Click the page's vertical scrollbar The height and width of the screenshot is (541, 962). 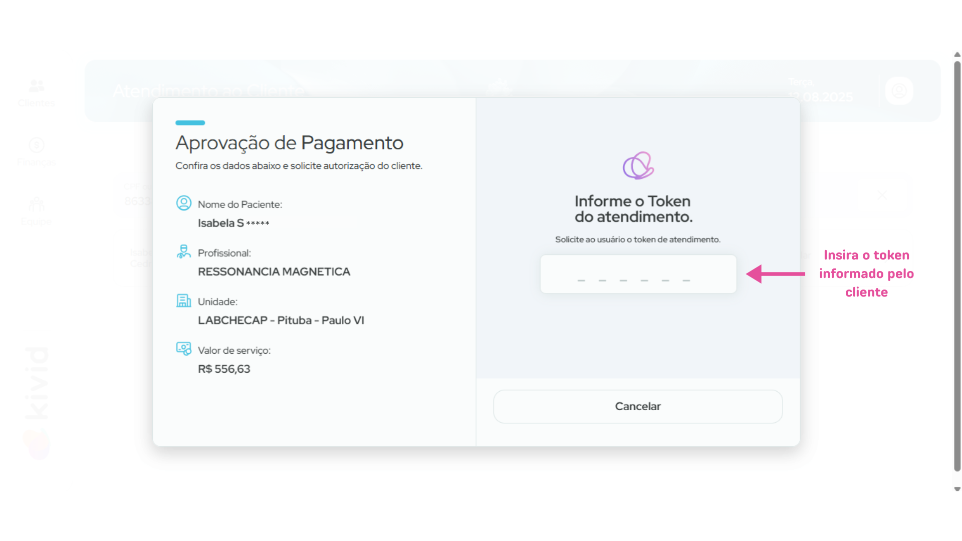point(957,265)
